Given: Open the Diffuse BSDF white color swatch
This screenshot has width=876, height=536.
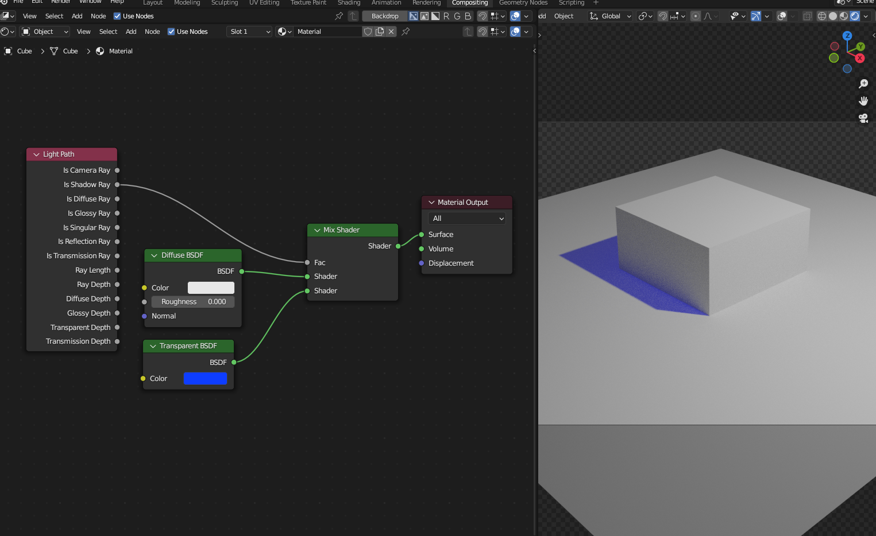Looking at the screenshot, I should 211,288.
